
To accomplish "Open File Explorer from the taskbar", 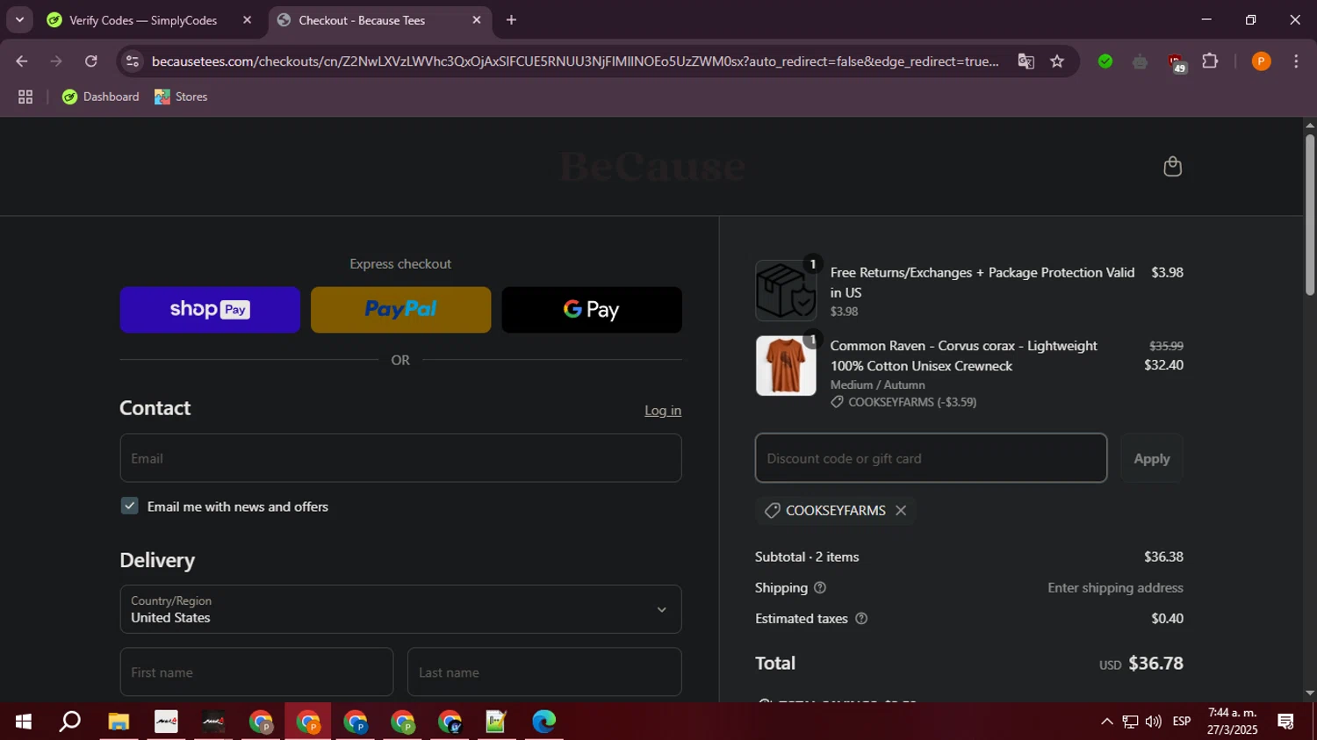I will 119,722.
